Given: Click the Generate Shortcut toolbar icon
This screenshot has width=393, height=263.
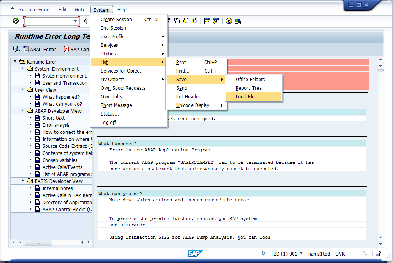Looking at the screenshot, I should click(216, 21).
